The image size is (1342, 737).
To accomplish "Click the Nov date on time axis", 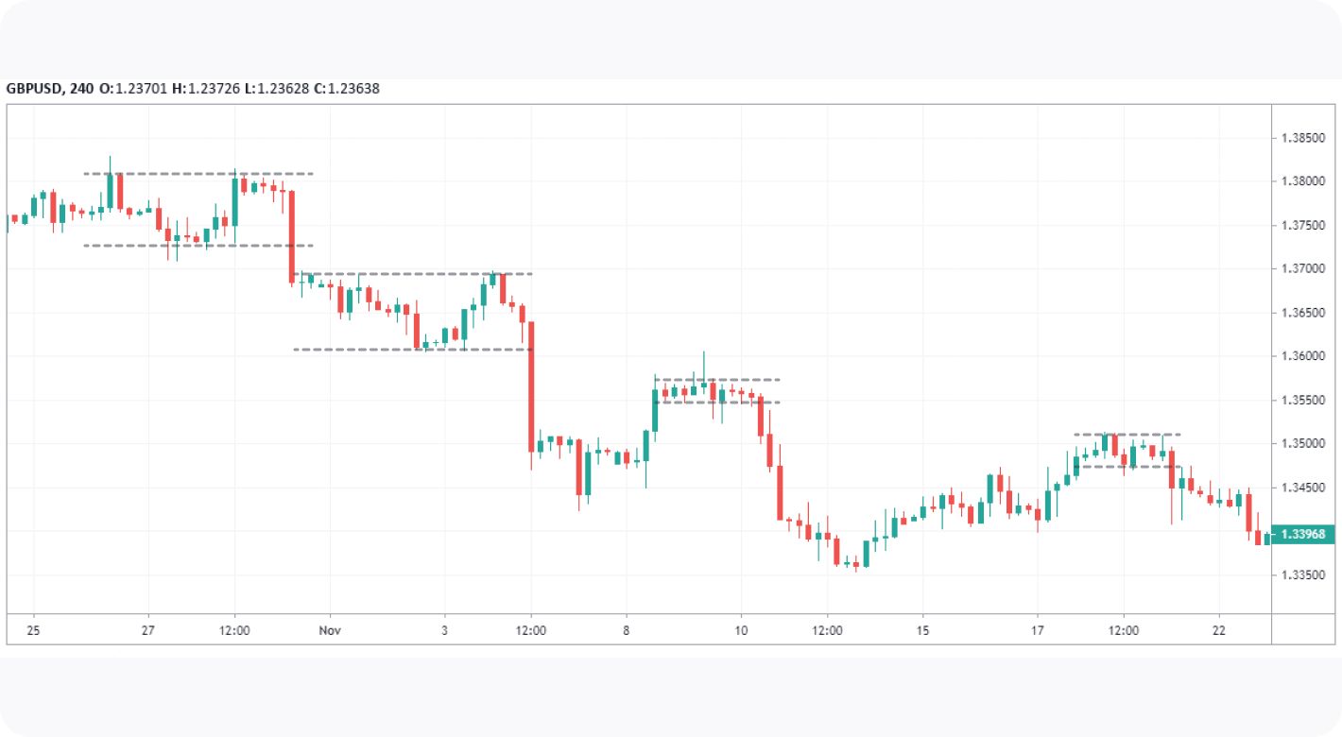I will (330, 630).
